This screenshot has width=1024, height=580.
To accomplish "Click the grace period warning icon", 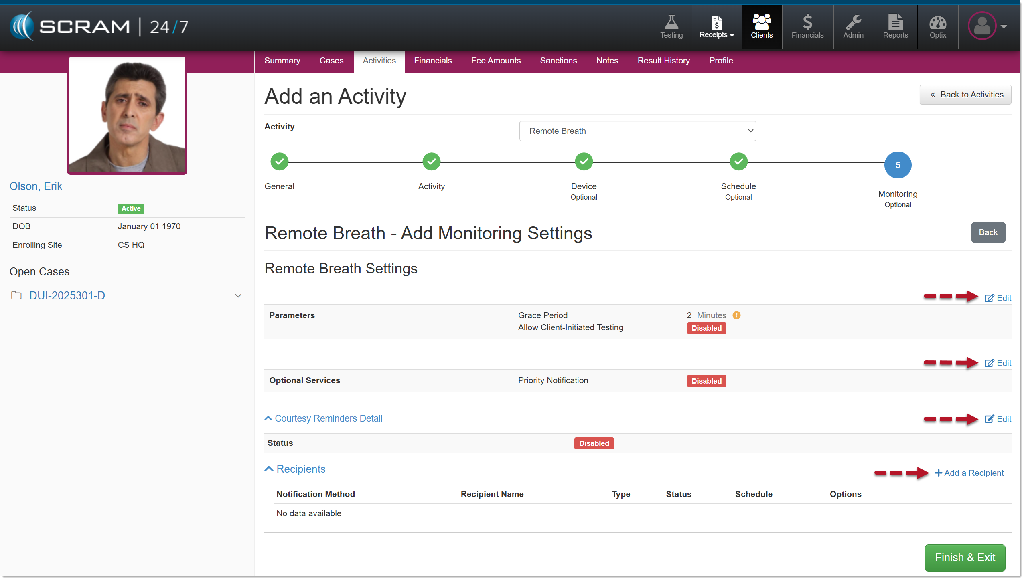I will tap(736, 315).
